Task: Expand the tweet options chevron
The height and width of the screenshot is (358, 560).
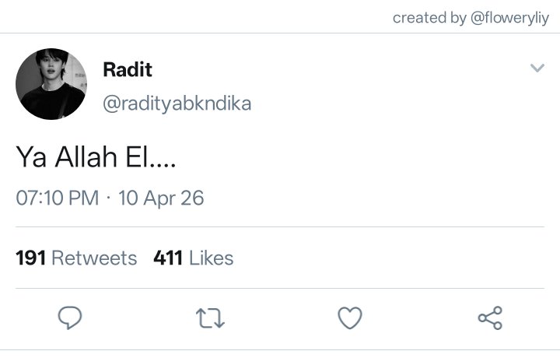Action: click(537, 68)
